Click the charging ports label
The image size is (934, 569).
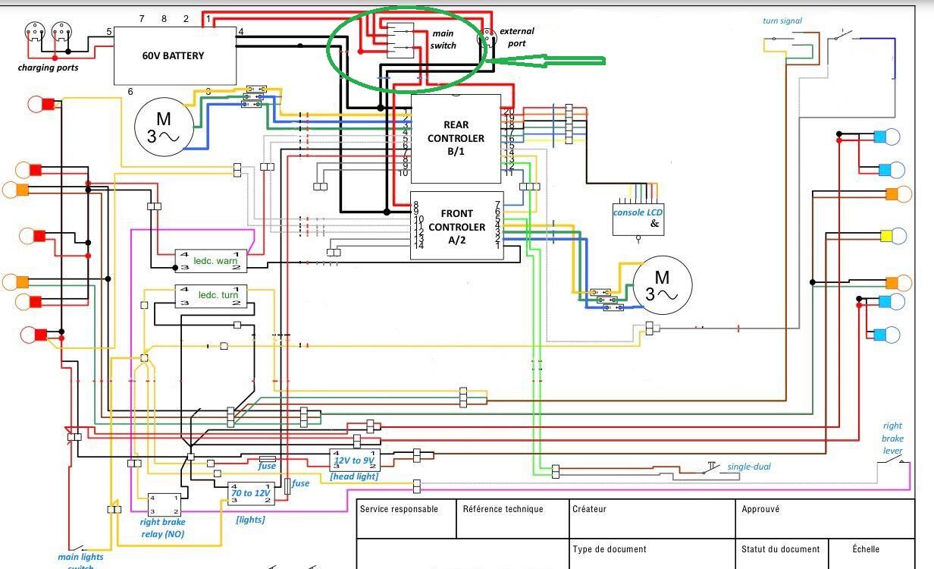pos(48,68)
